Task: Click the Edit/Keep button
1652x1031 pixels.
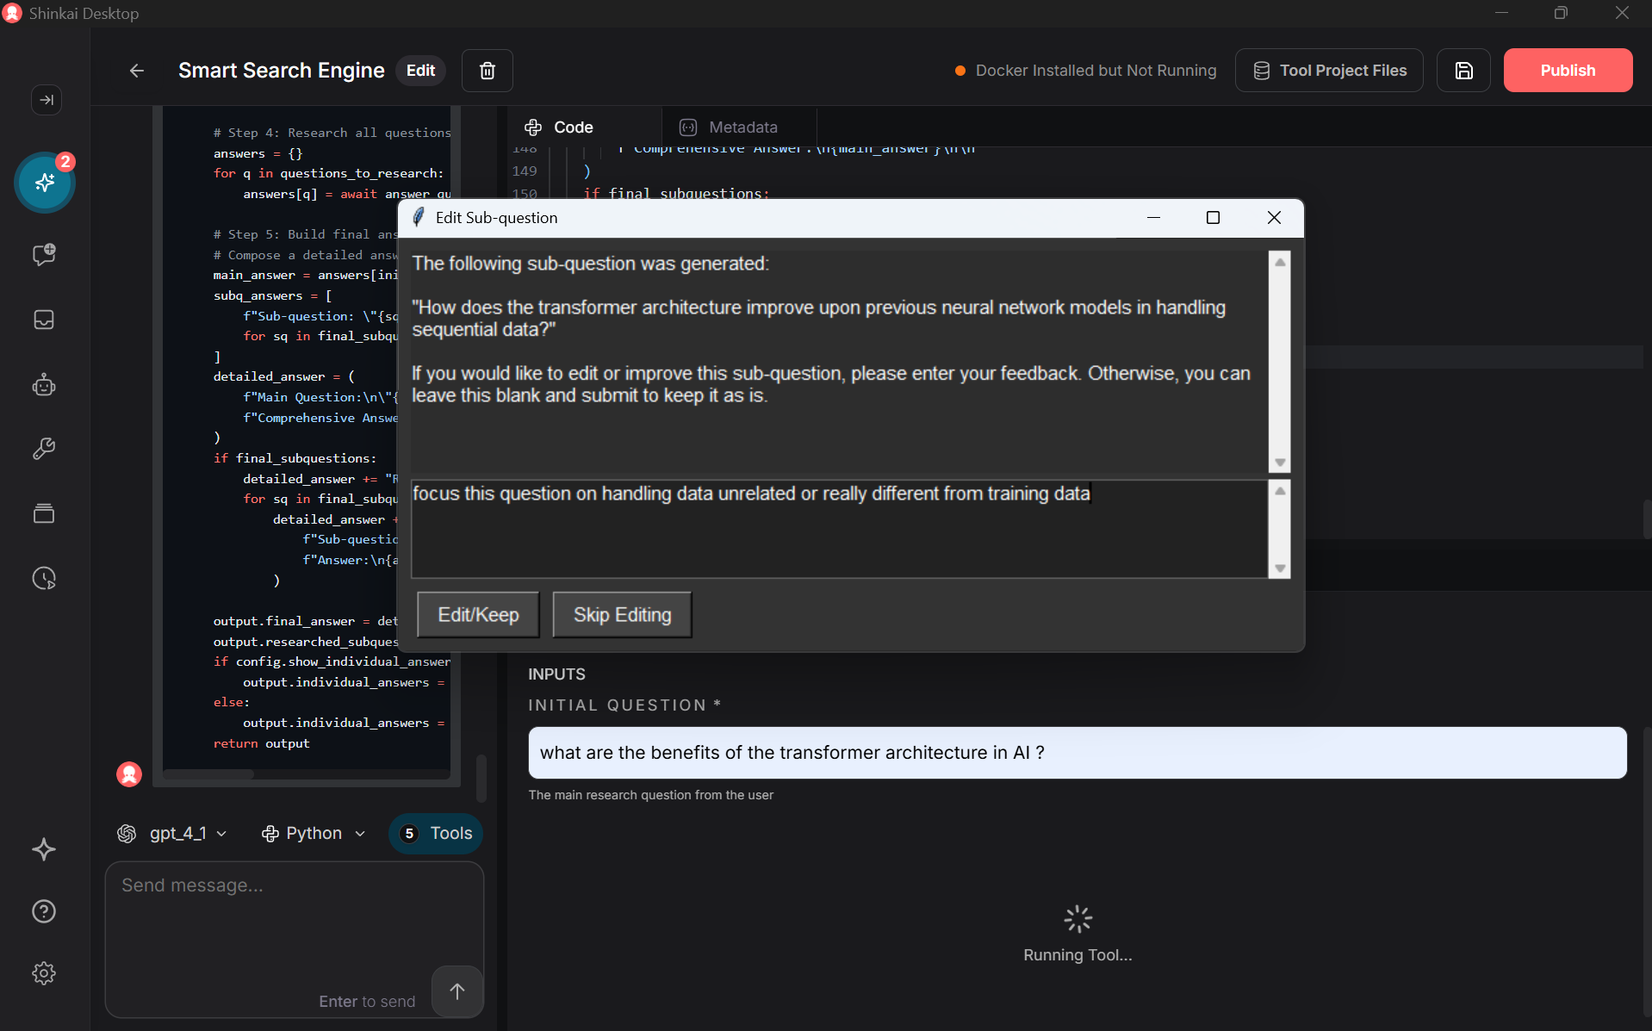Action: coord(478,615)
